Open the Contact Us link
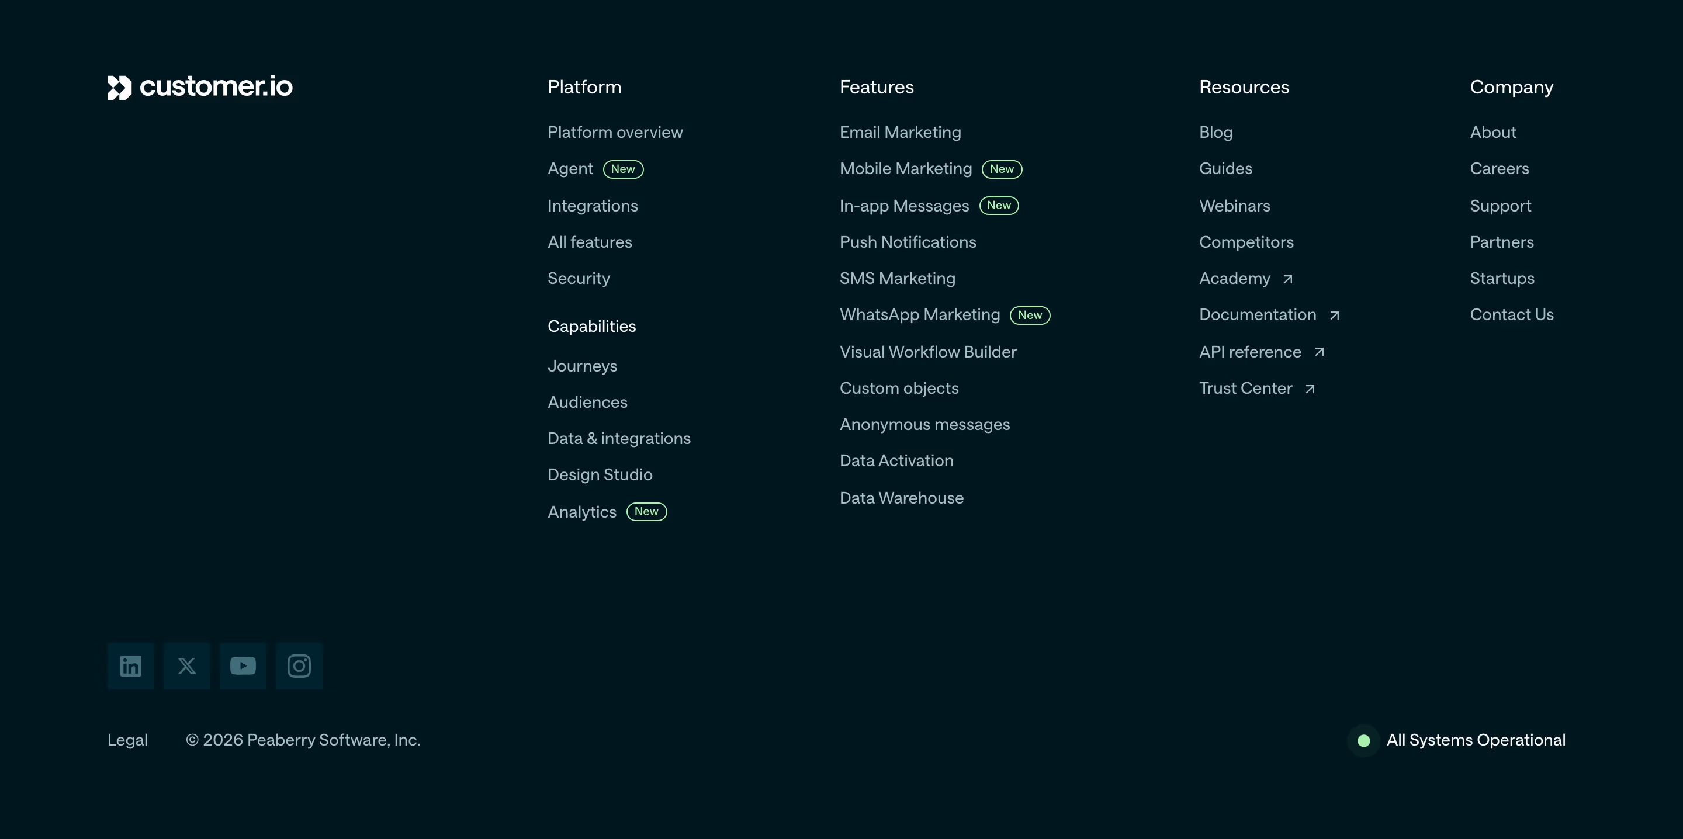 tap(1511, 315)
